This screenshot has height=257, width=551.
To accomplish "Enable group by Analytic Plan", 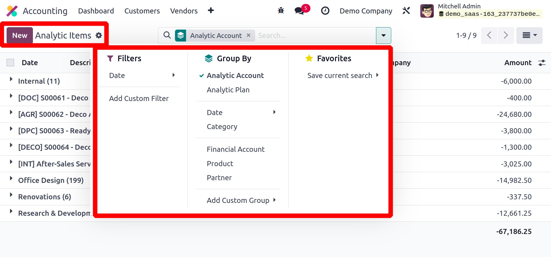I will coord(228,90).
